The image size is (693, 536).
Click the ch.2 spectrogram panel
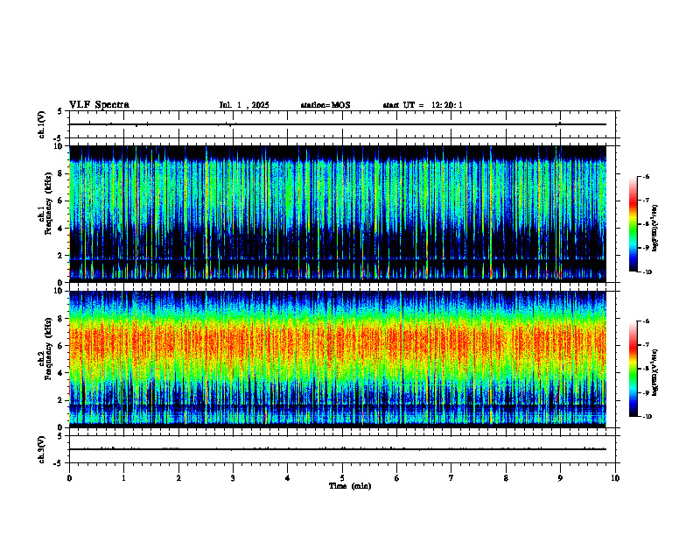click(338, 359)
